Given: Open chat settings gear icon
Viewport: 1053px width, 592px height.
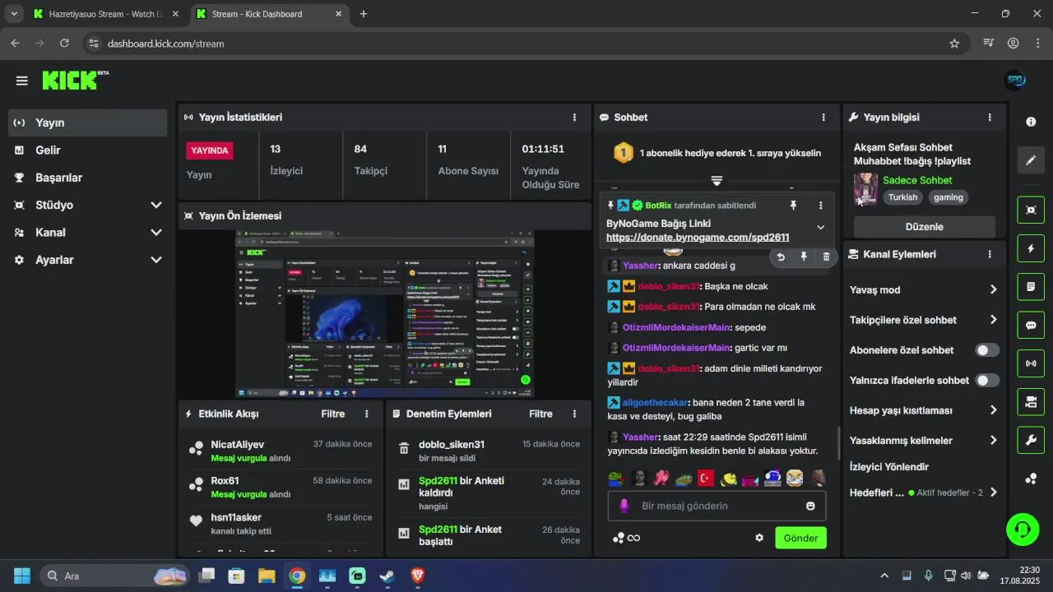Looking at the screenshot, I should (x=759, y=538).
